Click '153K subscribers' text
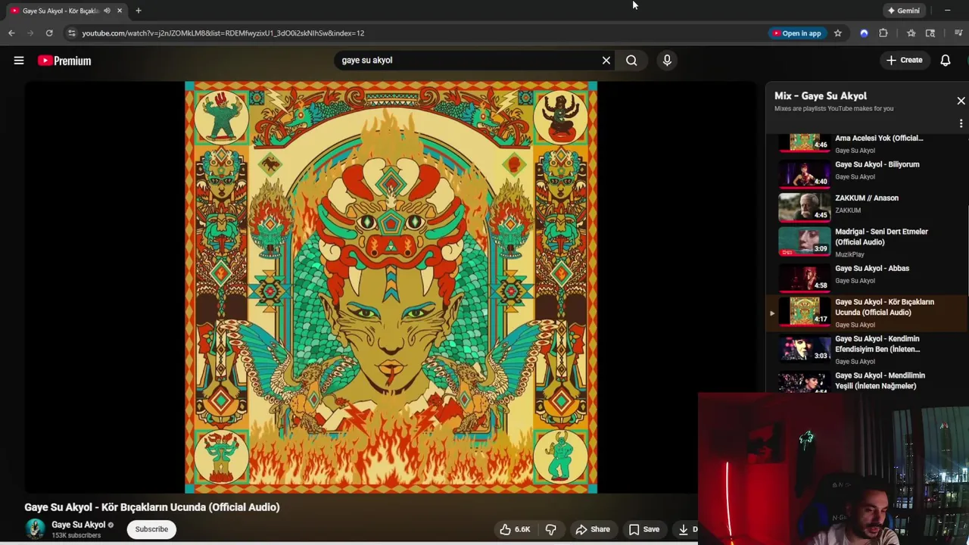 pyautogui.click(x=76, y=535)
